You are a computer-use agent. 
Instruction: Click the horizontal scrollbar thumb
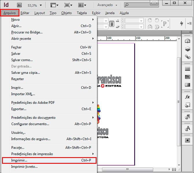pyautogui.click(x=128, y=169)
